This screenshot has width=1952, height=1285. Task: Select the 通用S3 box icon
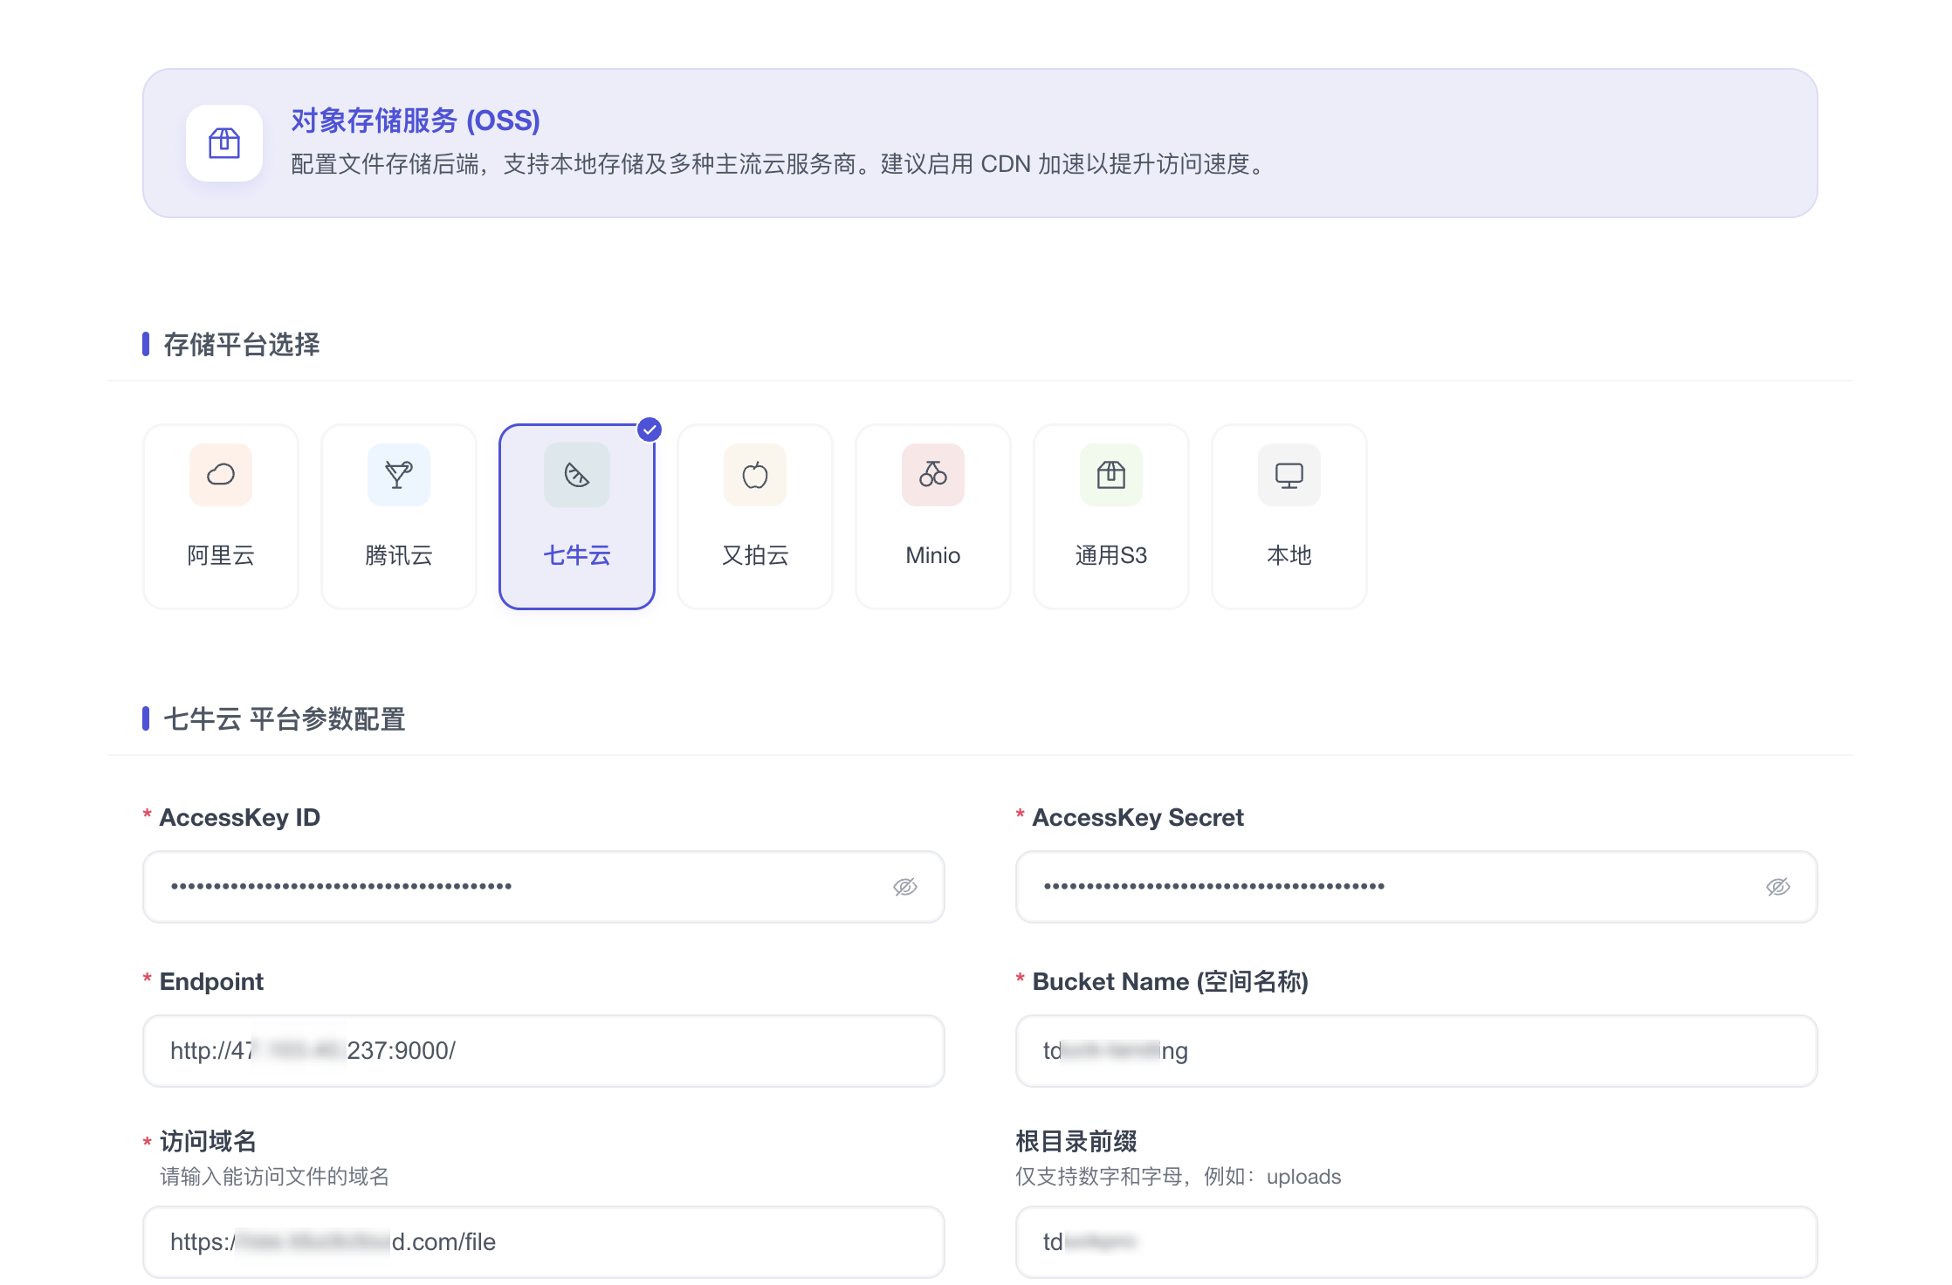(1111, 475)
